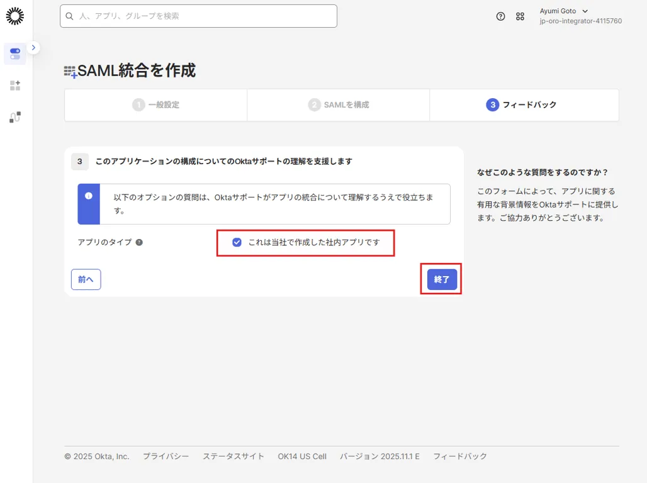This screenshot has height=483, width=647.
Task: Expand the sidebar with the chevron arrow
Action: 33,47
